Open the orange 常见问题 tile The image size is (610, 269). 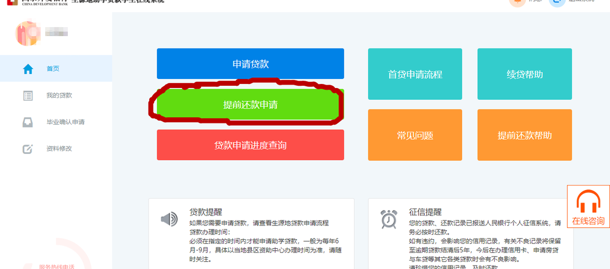415,135
